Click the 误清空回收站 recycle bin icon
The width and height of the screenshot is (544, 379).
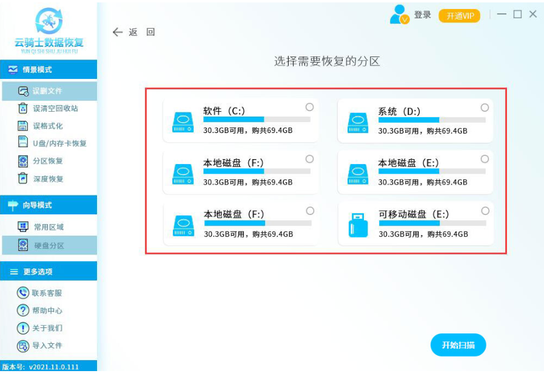pyautogui.click(x=23, y=109)
